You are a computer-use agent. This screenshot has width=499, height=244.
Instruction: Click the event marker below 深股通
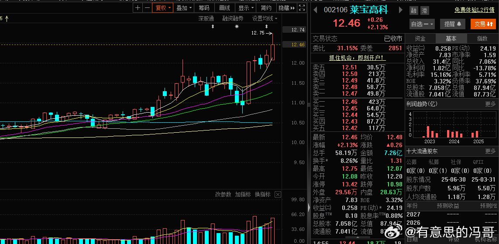(x=213, y=27)
